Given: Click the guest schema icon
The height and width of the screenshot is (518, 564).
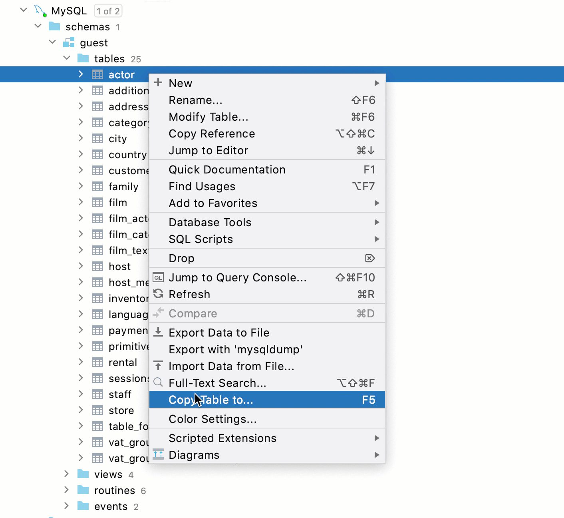Looking at the screenshot, I should [69, 42].
